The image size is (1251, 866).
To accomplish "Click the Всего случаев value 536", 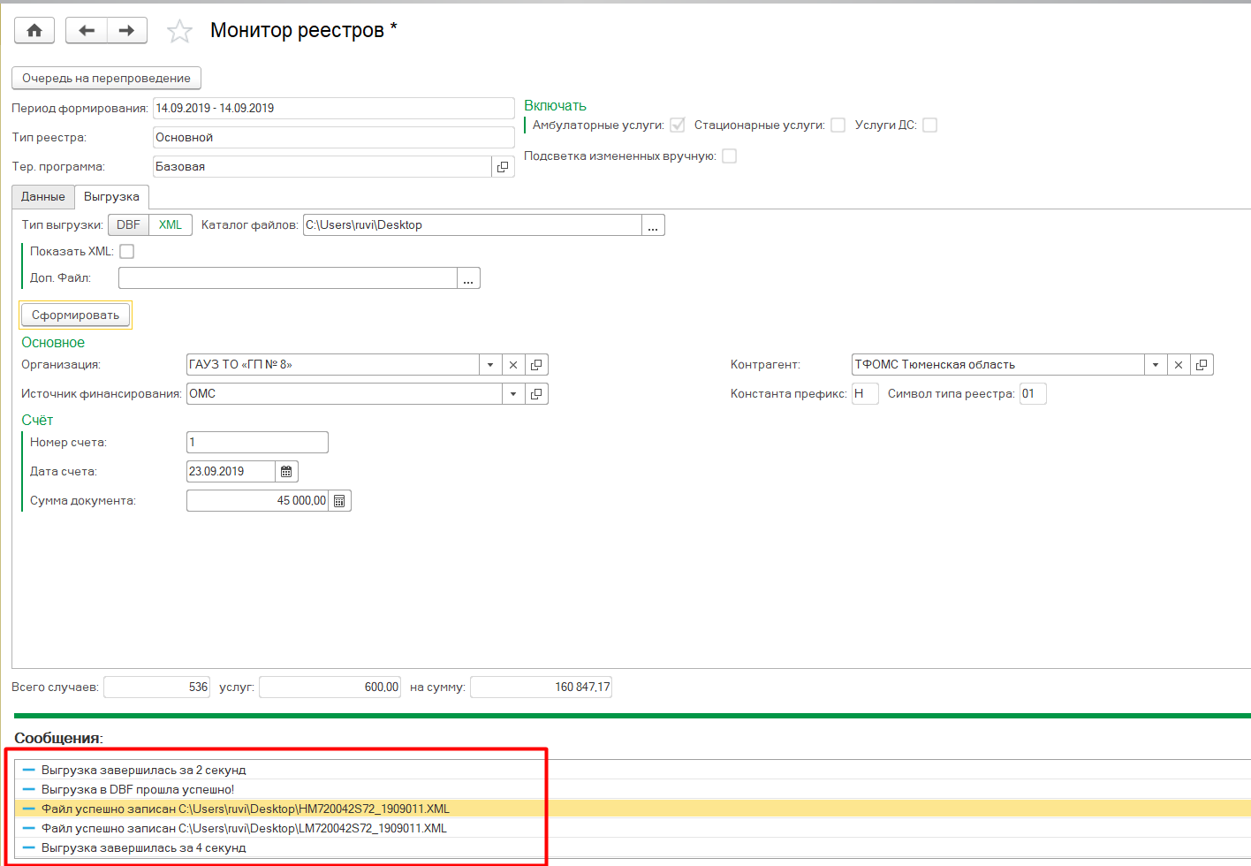I will coord(156,687).
